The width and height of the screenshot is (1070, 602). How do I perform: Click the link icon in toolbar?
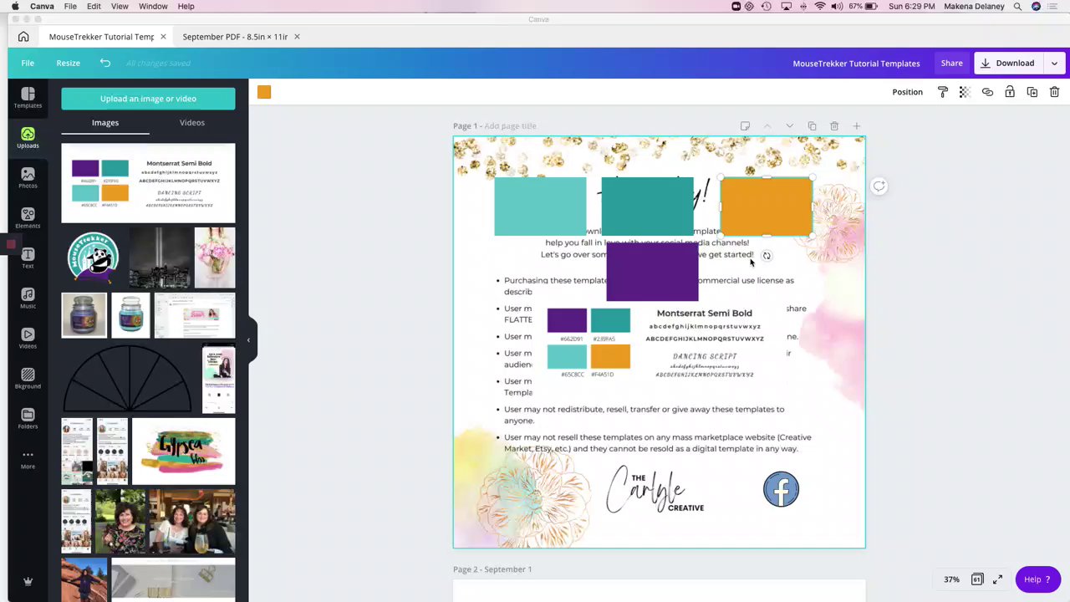point(987,92)
